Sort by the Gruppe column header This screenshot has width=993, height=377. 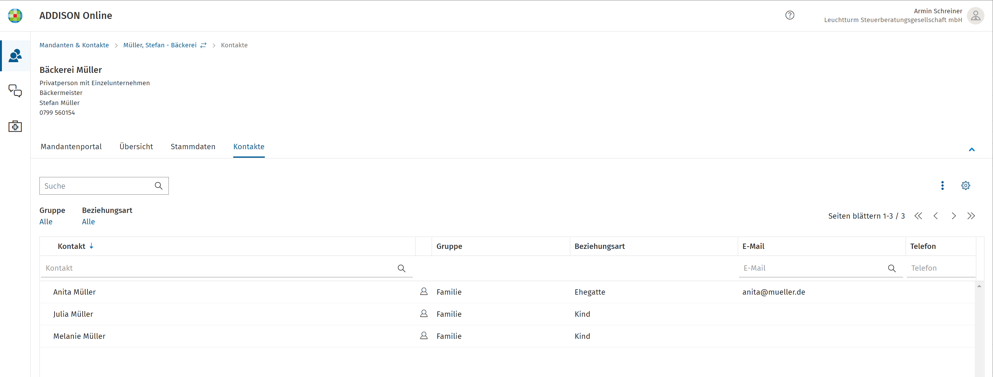[x=449, y=246]
